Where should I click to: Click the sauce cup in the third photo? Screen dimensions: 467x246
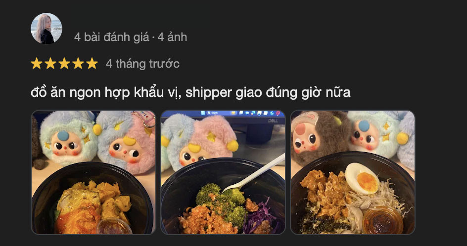pyautogui.click(x=382, y=220)
